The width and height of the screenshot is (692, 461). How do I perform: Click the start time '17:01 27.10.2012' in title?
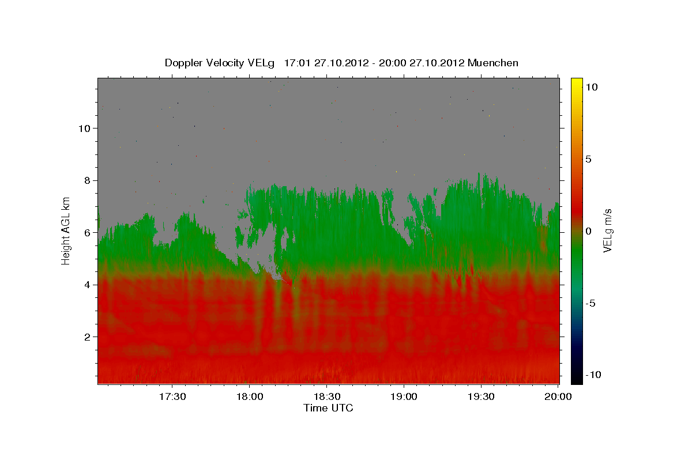(326, 63)
